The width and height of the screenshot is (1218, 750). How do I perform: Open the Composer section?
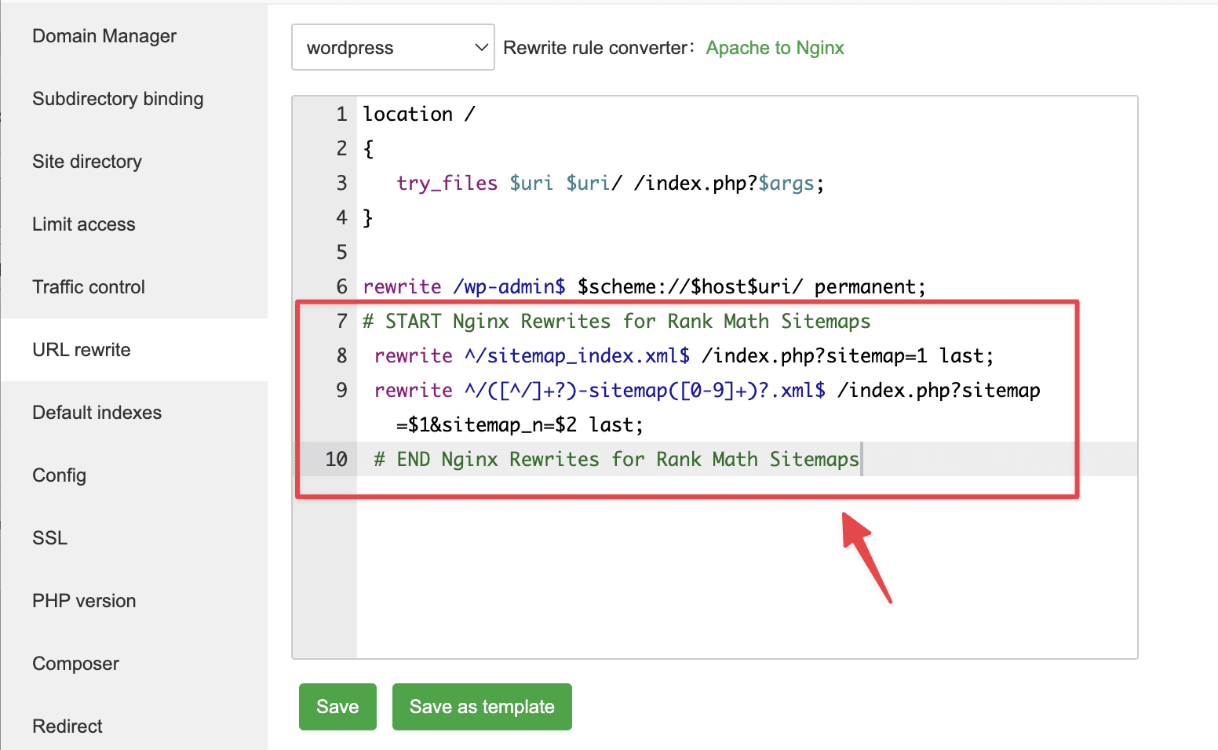(75, 664)
